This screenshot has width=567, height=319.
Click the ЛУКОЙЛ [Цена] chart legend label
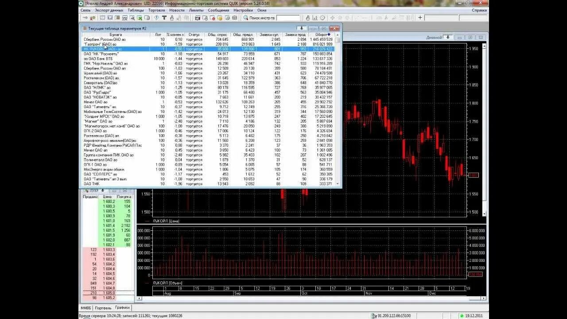coord(166,221)
